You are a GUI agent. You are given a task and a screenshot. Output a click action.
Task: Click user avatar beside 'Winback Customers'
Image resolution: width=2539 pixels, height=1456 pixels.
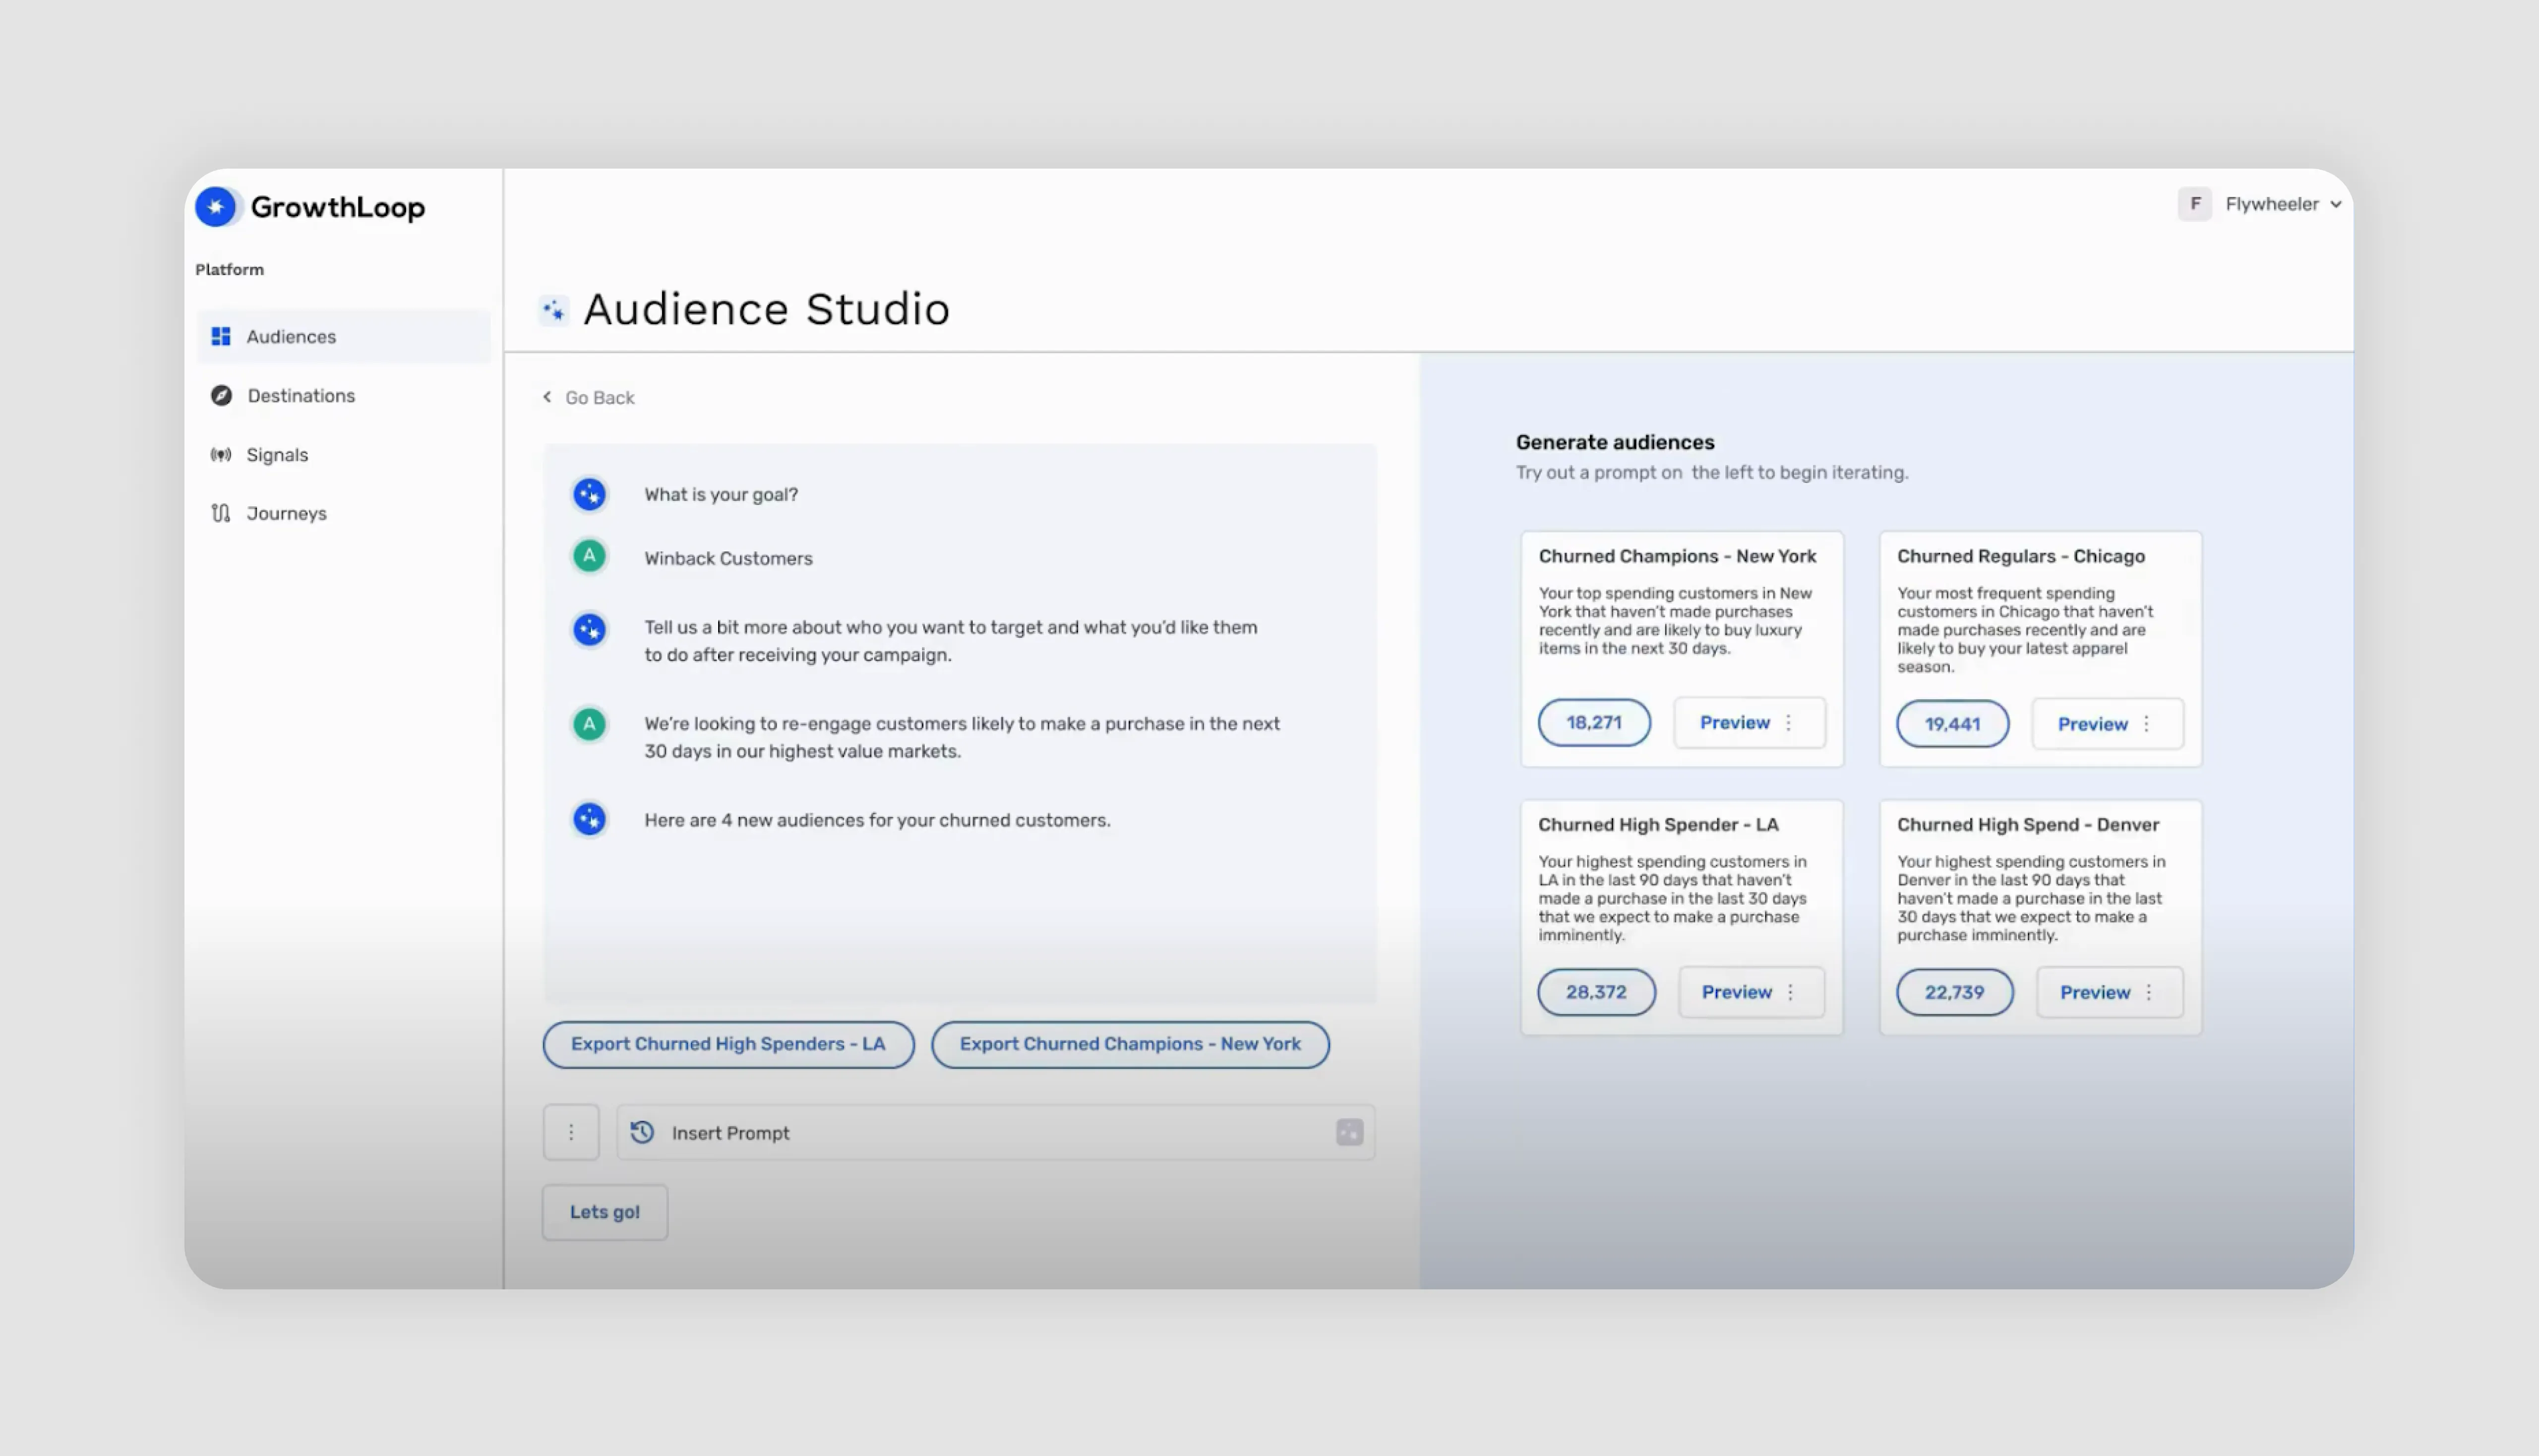click(589, 556)
